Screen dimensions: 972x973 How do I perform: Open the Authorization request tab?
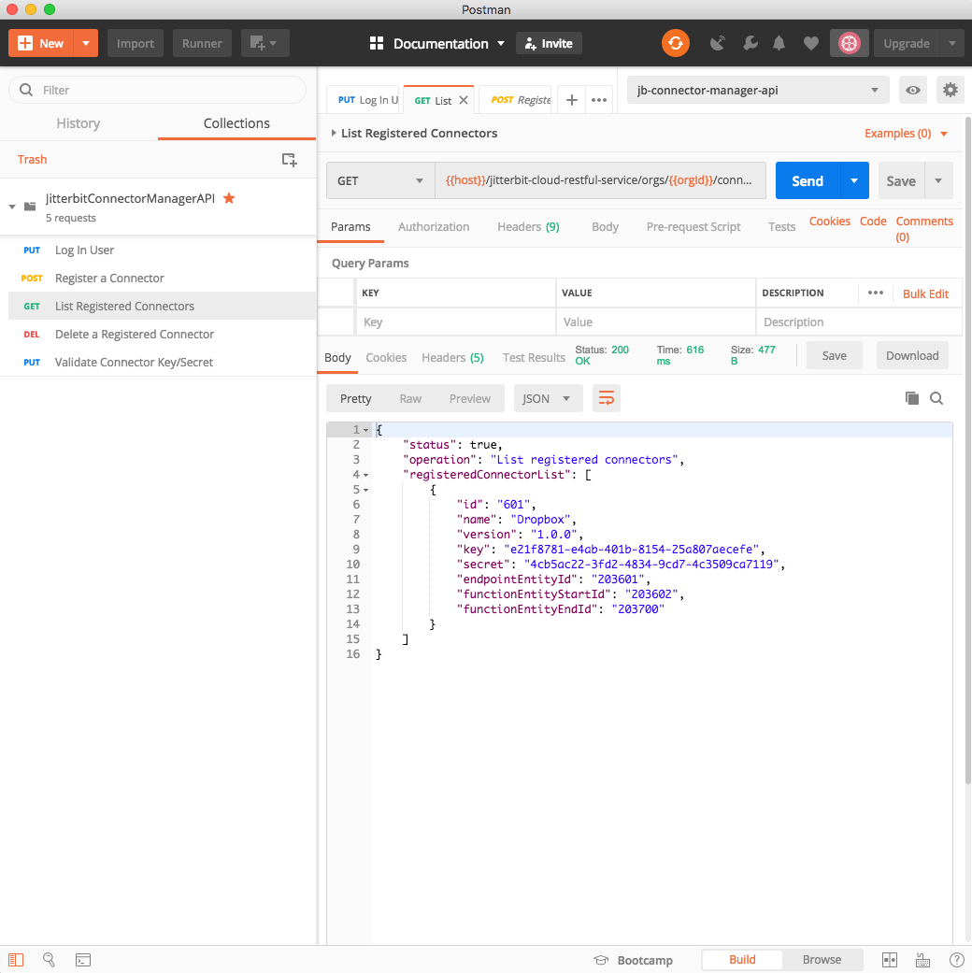pyautogui.click(x=434, y=226)
